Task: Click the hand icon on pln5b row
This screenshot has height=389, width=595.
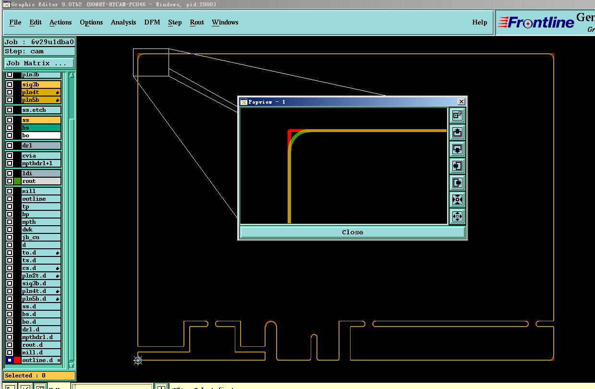Action: tap(58, 100)
